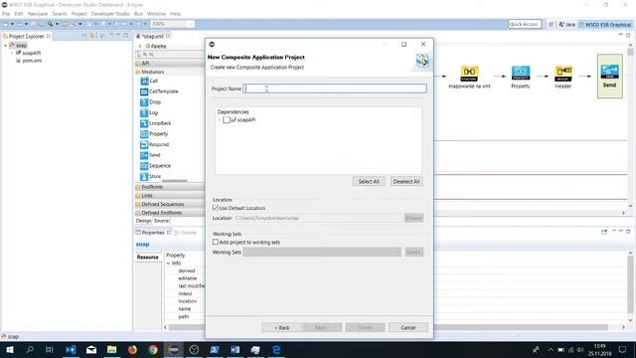The height and width of the screenshot is (358, 636).
Task: Select the Drop mediator in palette
Action: pyautogui.click(x=150, y=101)
